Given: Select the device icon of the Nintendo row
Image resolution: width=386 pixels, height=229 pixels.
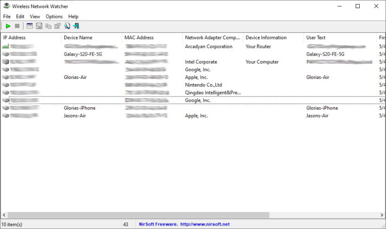Looking at the screenshot, I should tap(5, 85).
